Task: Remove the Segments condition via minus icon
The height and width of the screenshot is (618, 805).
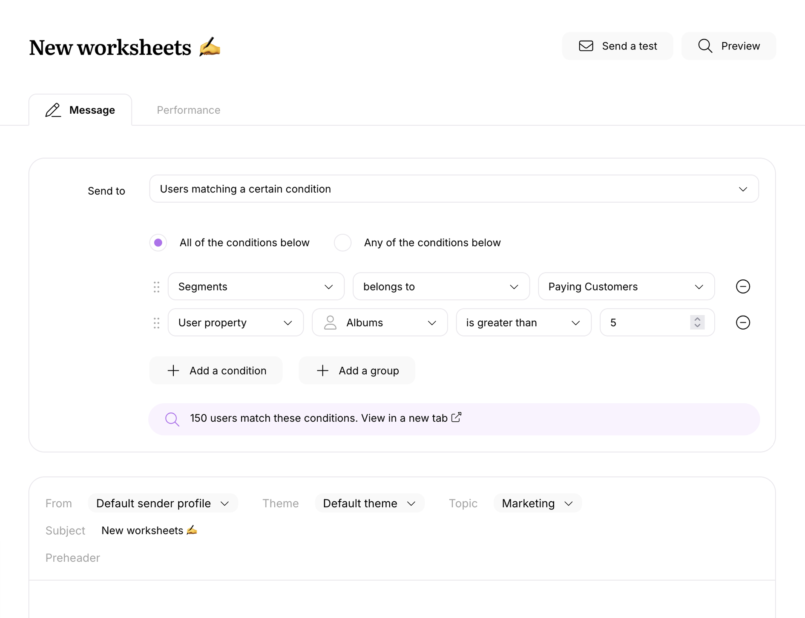Action: (743, 286)
